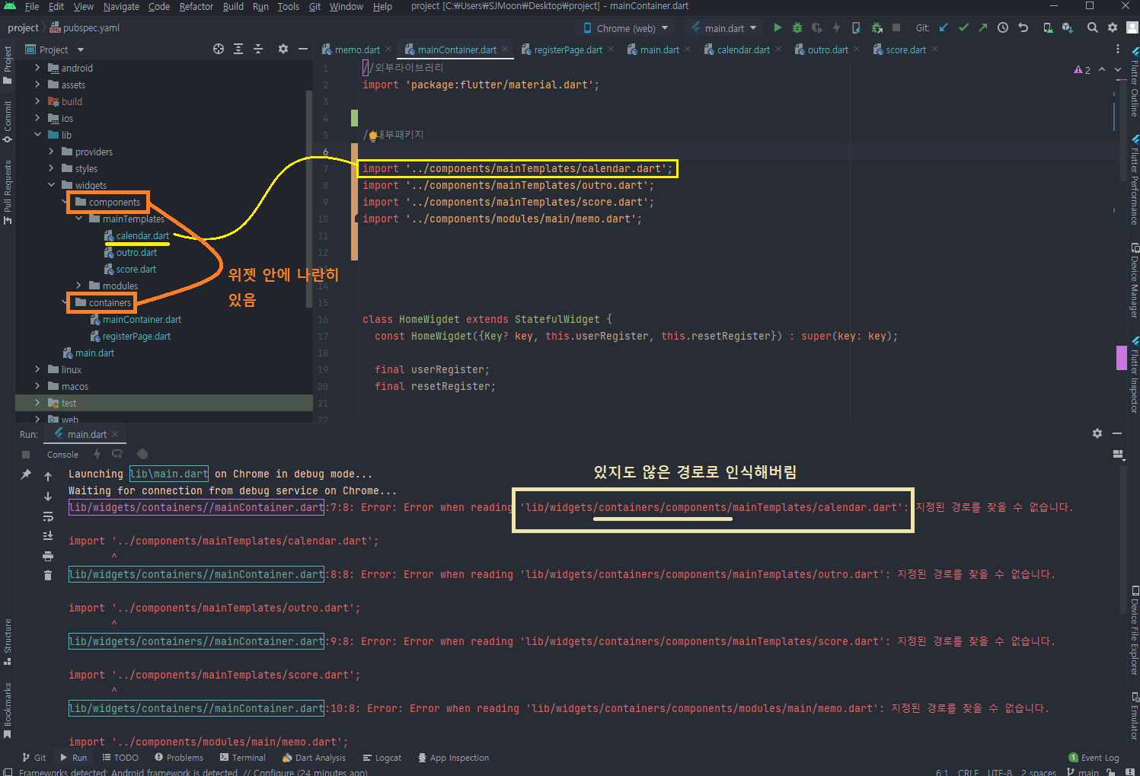Click the lib\main.dart link in console

coord(169,474)
